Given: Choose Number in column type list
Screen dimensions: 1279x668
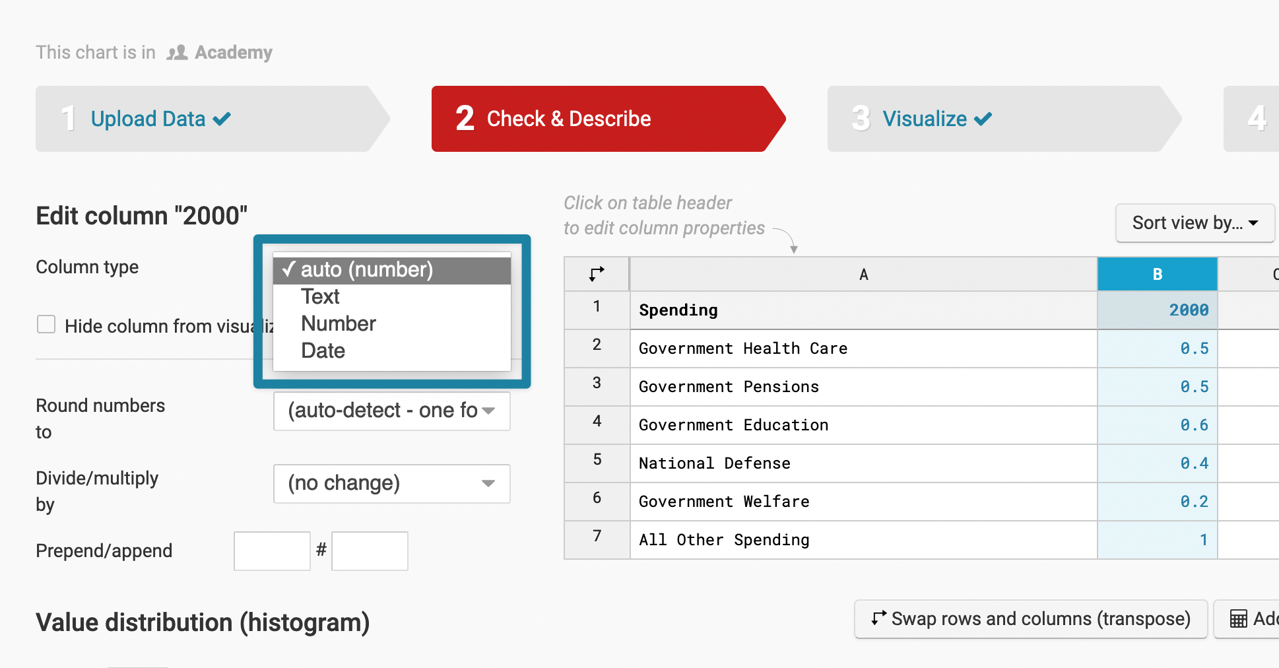Looking at the screenshot, I should point(339,324).
